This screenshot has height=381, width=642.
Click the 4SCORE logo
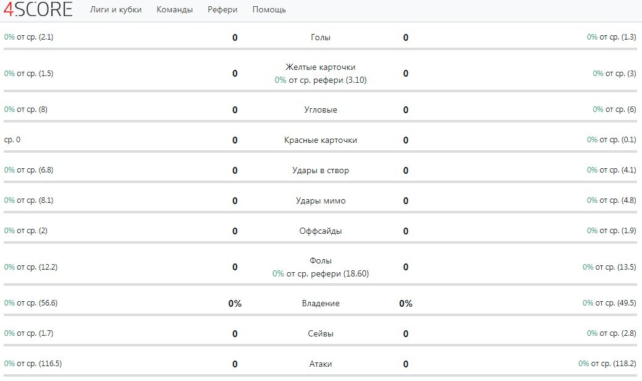click(x=38, y=9)
